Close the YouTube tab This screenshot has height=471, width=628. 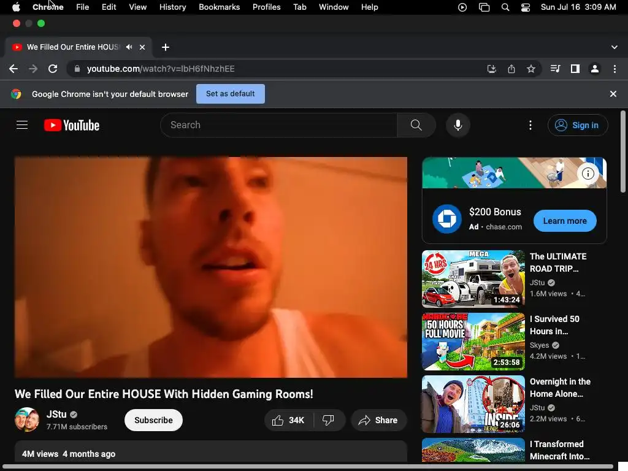[142, 47]
